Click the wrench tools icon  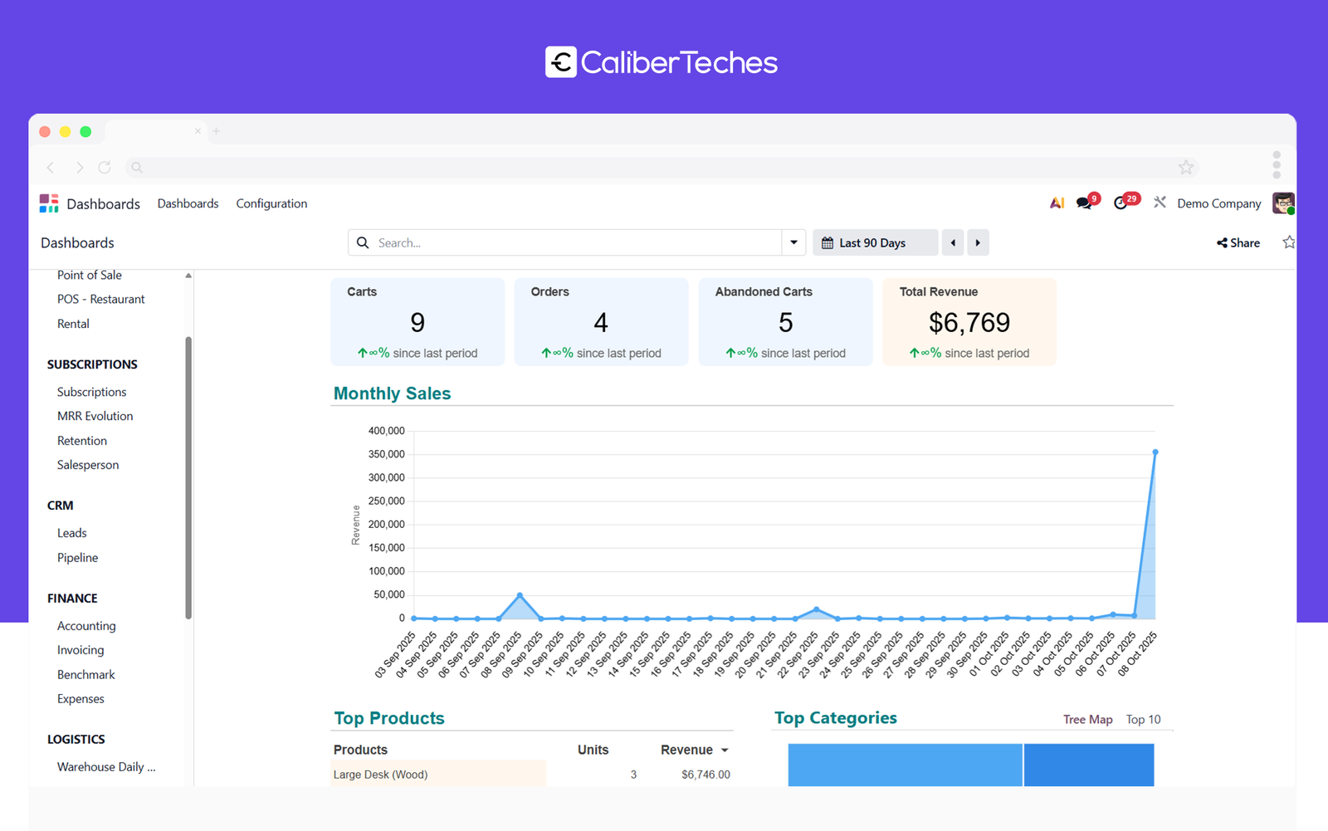click(1160, 203)
